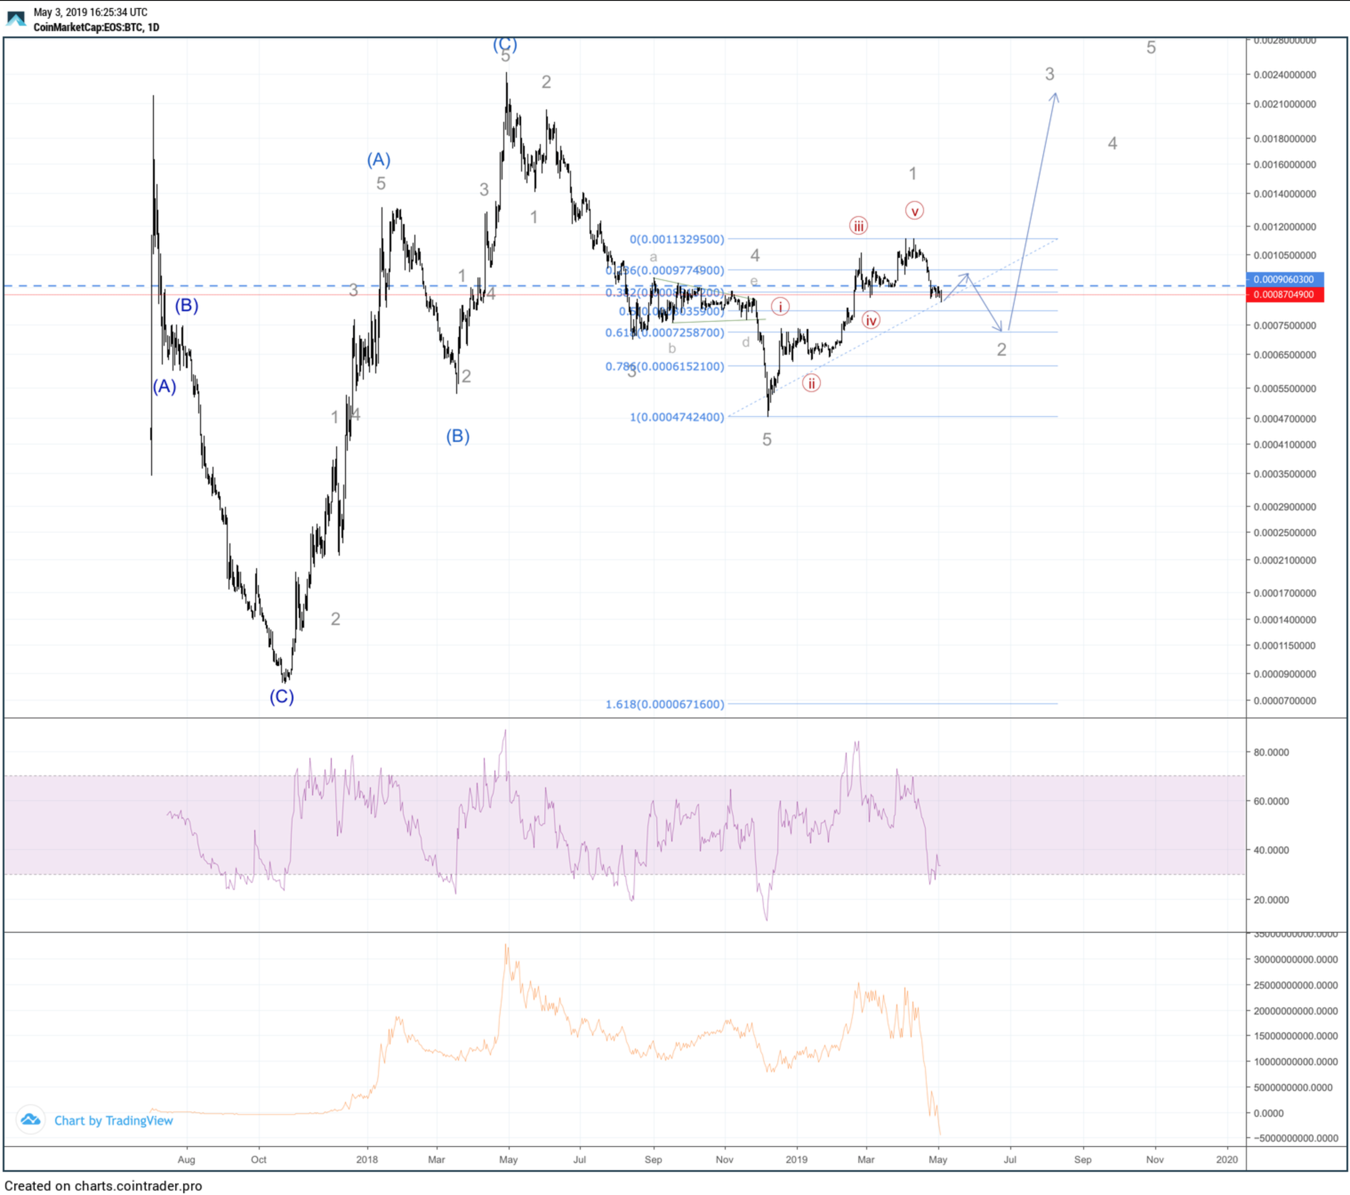The height and width of the screenshot is (1195, 1350).
Task: Click the 0(0.0011329500) Fibonacci level label
Action: (676, 239)
